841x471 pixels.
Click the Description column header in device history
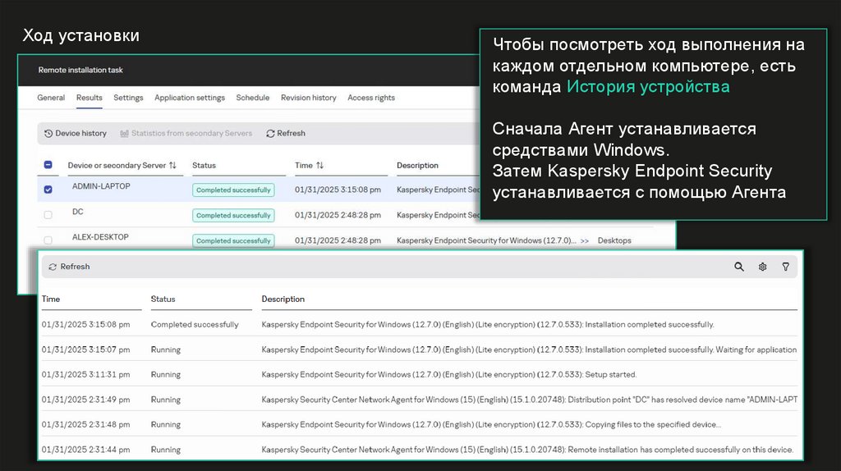coord(283,299)
